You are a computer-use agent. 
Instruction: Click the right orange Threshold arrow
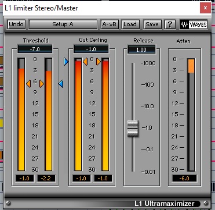pyautogui.click(x=42, y=84)
